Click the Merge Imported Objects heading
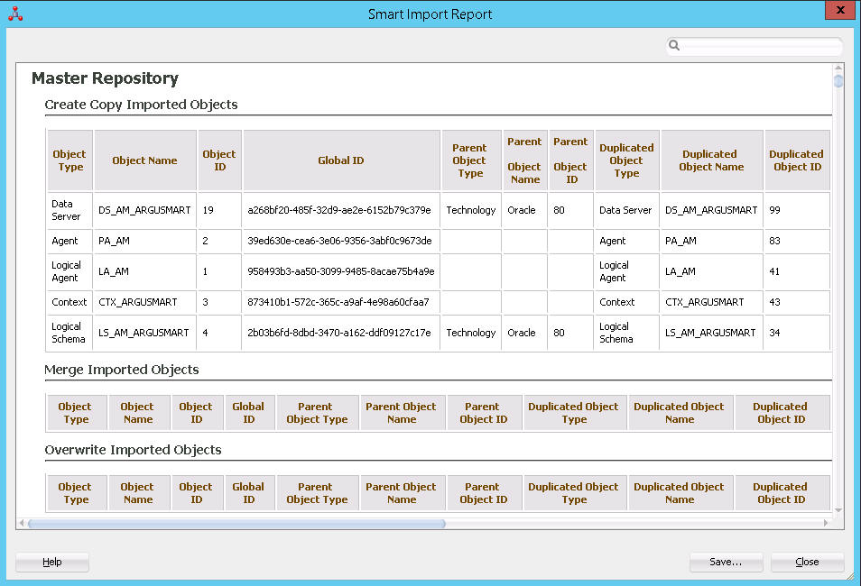The width and height of the screenshot is (861, 586). point(121,370)
